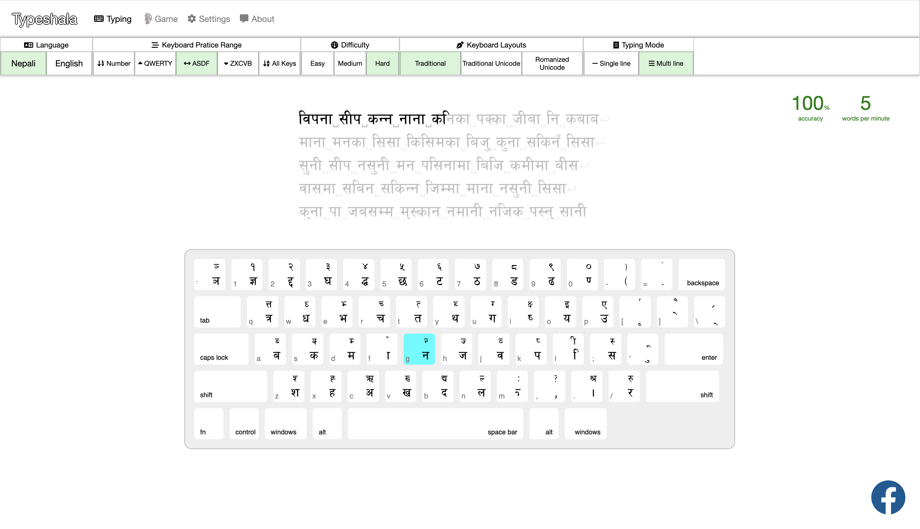Image resolution: width=920 pixels, height=529 pixels.
Task: Select Medium difficulty
Action: click(x=349, y=63)
